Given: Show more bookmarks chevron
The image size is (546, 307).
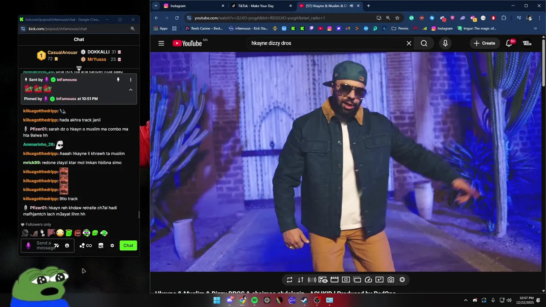Looking at the screenshot, I should click(535, 29).
